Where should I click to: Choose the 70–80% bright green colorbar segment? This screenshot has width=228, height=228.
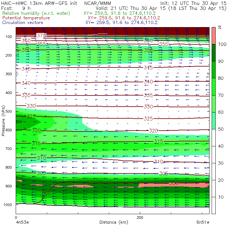[x=214, y=87]
